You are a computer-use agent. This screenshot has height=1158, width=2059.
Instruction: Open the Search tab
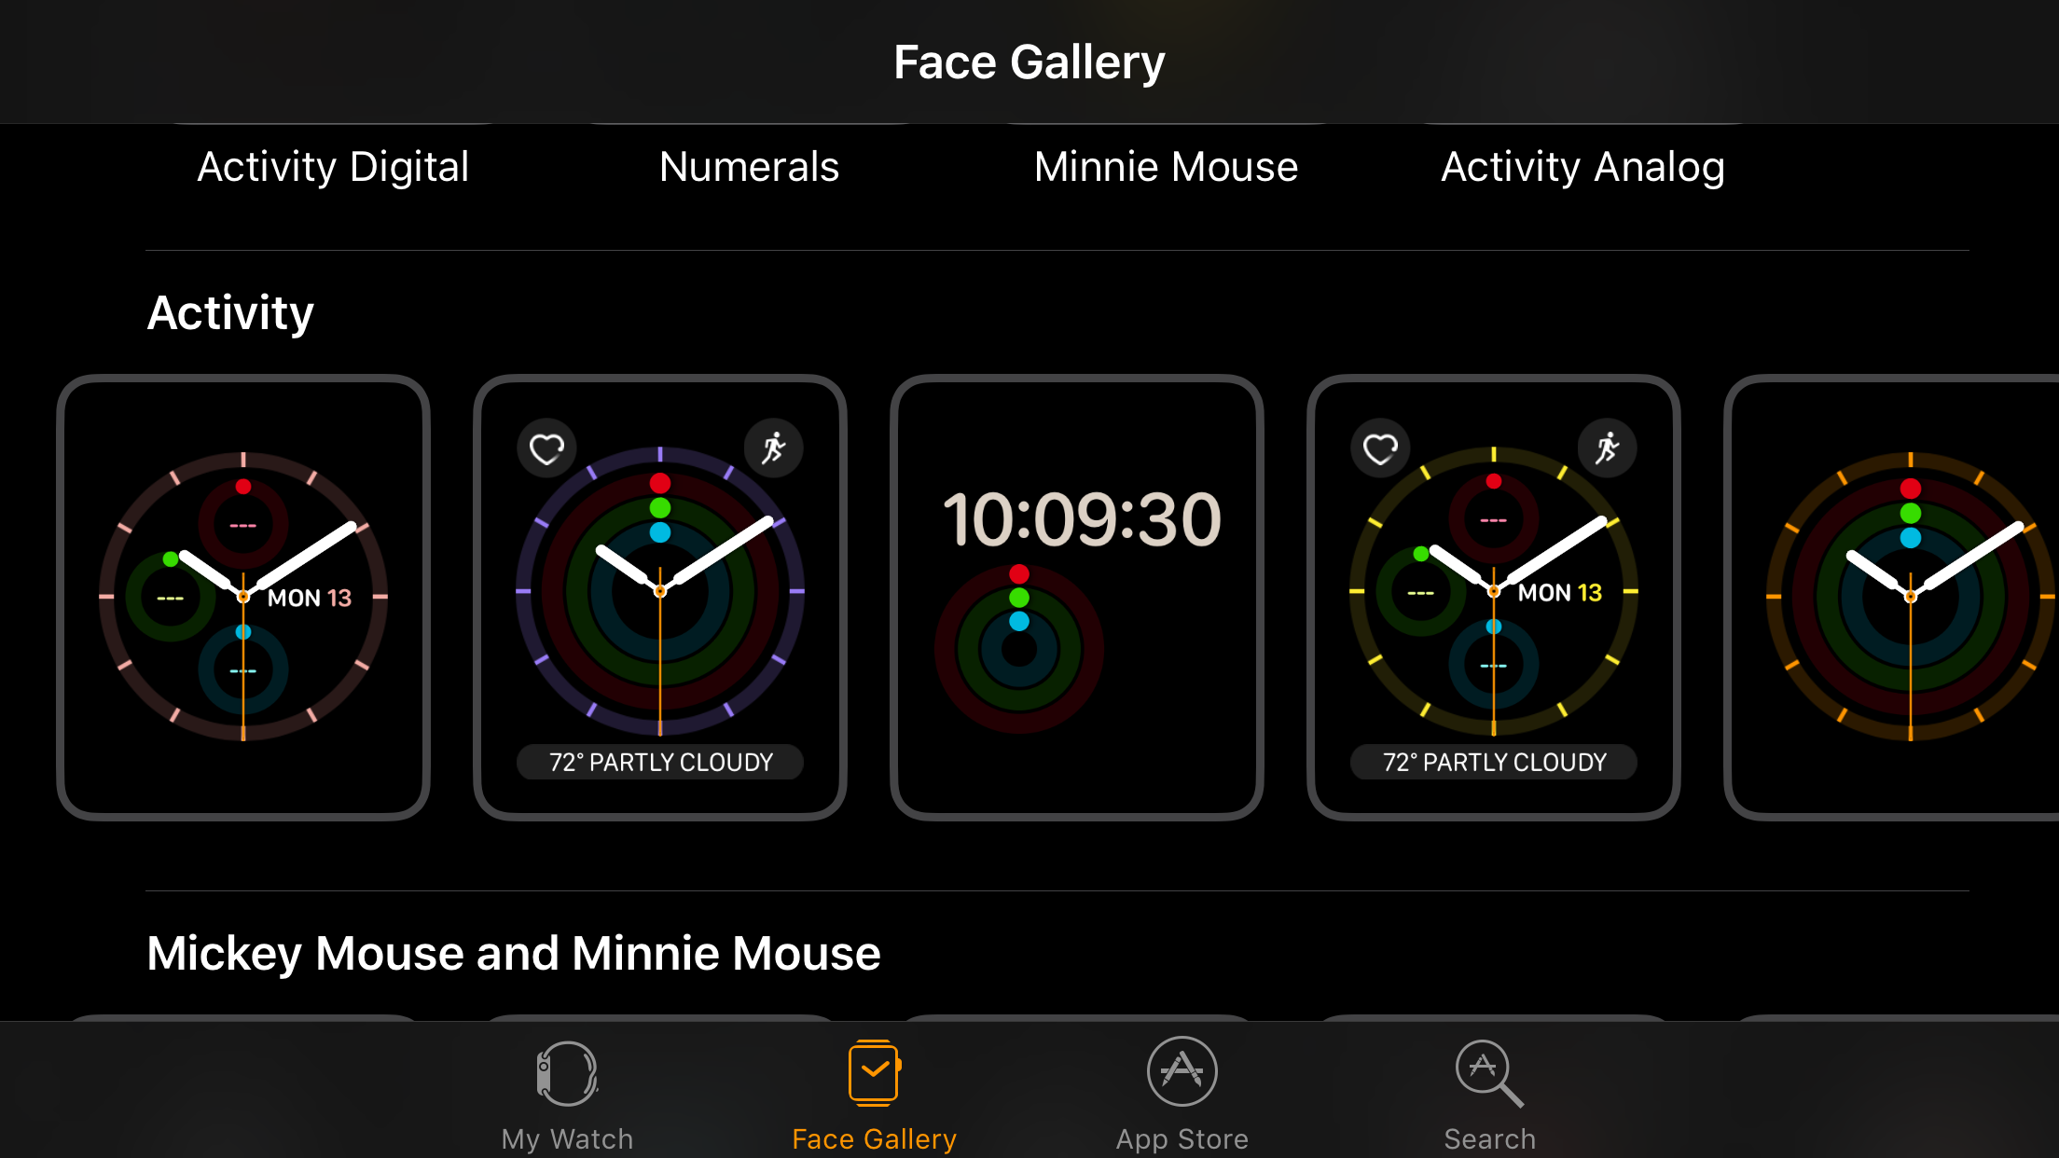click(x=1489, y=1096)
